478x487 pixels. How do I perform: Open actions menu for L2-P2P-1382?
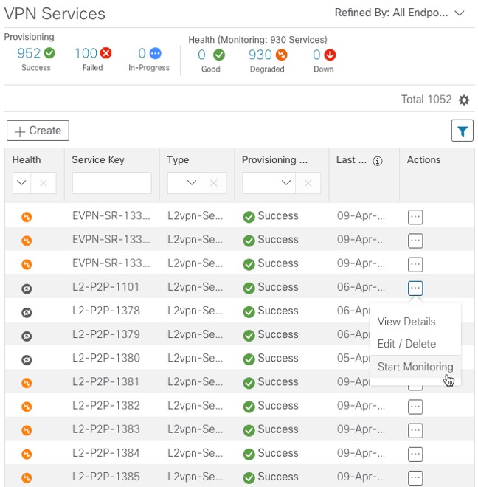pos(415,407)
